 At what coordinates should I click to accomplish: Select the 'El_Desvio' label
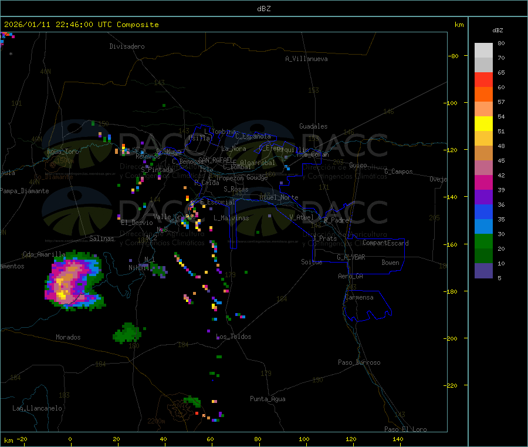[137, 223]
